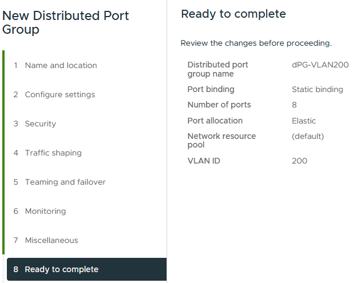Screen dimensions: 364x283
Task: Click the Network resource pool label
Action: 221,140
